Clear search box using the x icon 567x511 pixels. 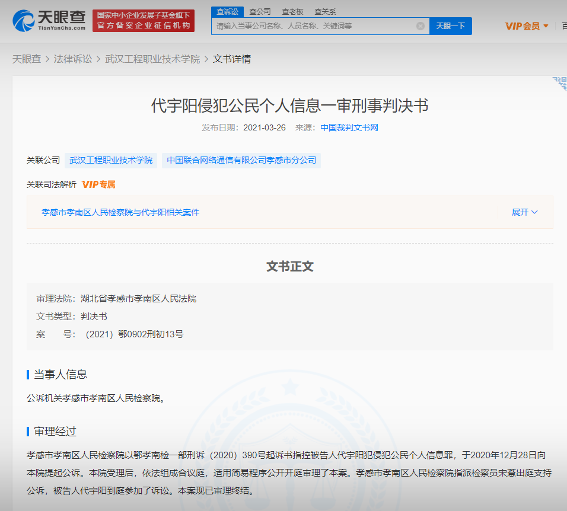point(421,25)
